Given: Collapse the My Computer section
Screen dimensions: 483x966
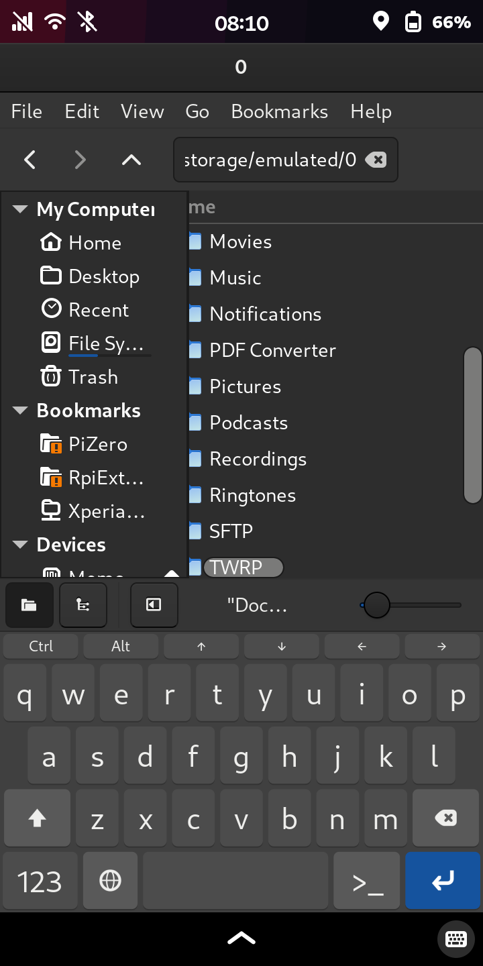Looking at the screenshot, I should tap(20, 209).
